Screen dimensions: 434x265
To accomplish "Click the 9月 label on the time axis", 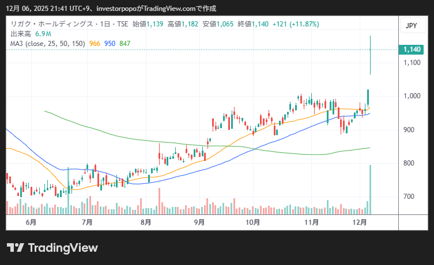I will (x=199, y=222).
